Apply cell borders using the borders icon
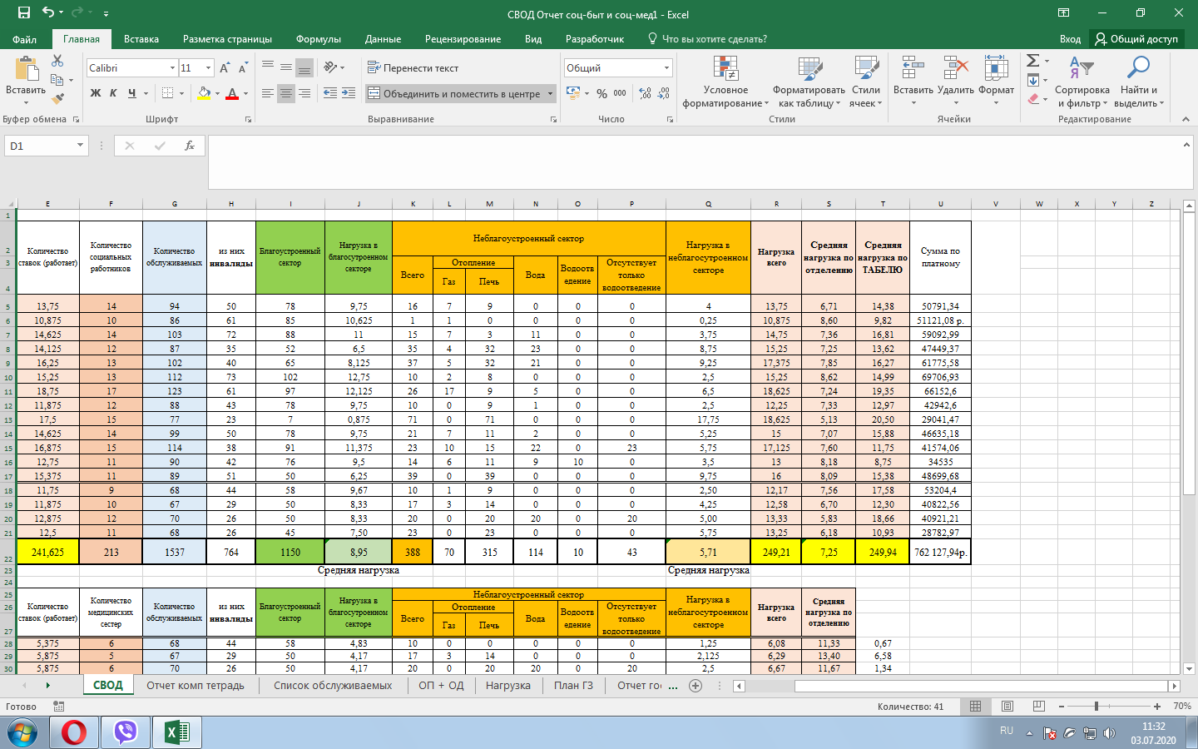1198x749 pixels. tap(168, 93)
